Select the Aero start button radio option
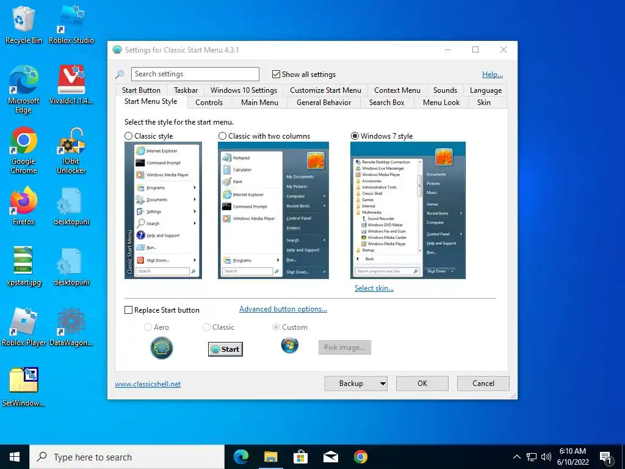The height and width of the screenshot is (469, 625). (x=148, y=327)
